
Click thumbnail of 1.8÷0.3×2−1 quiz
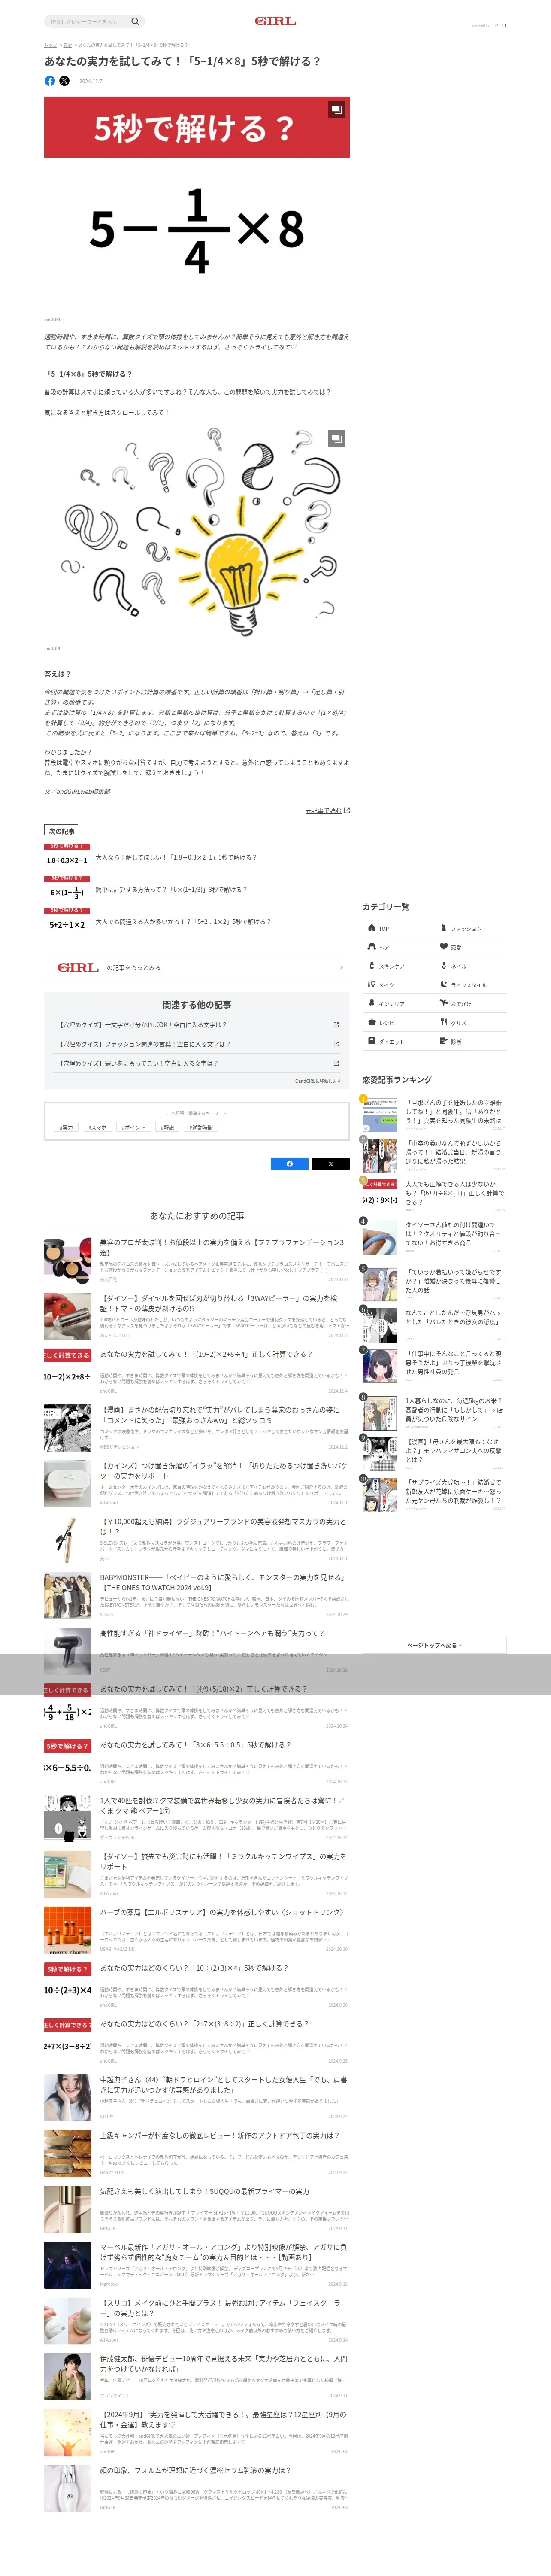tap(67, 857)
